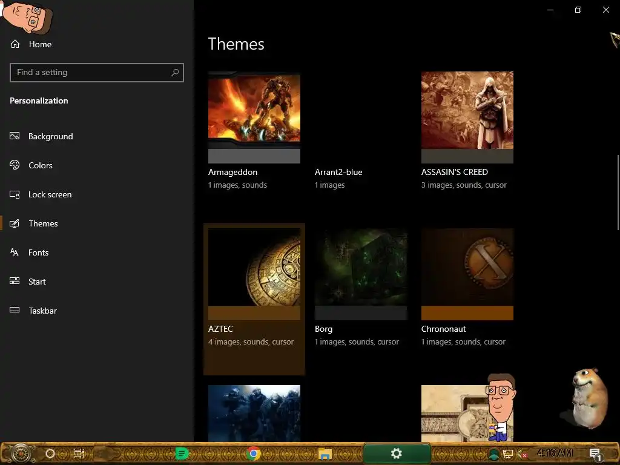Click the Themes brush icon
The image size is (620, 465).
(15, 223)
